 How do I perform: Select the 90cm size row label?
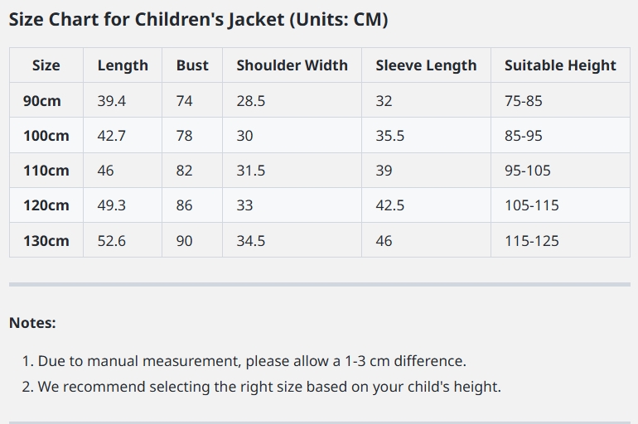(42, 101)
